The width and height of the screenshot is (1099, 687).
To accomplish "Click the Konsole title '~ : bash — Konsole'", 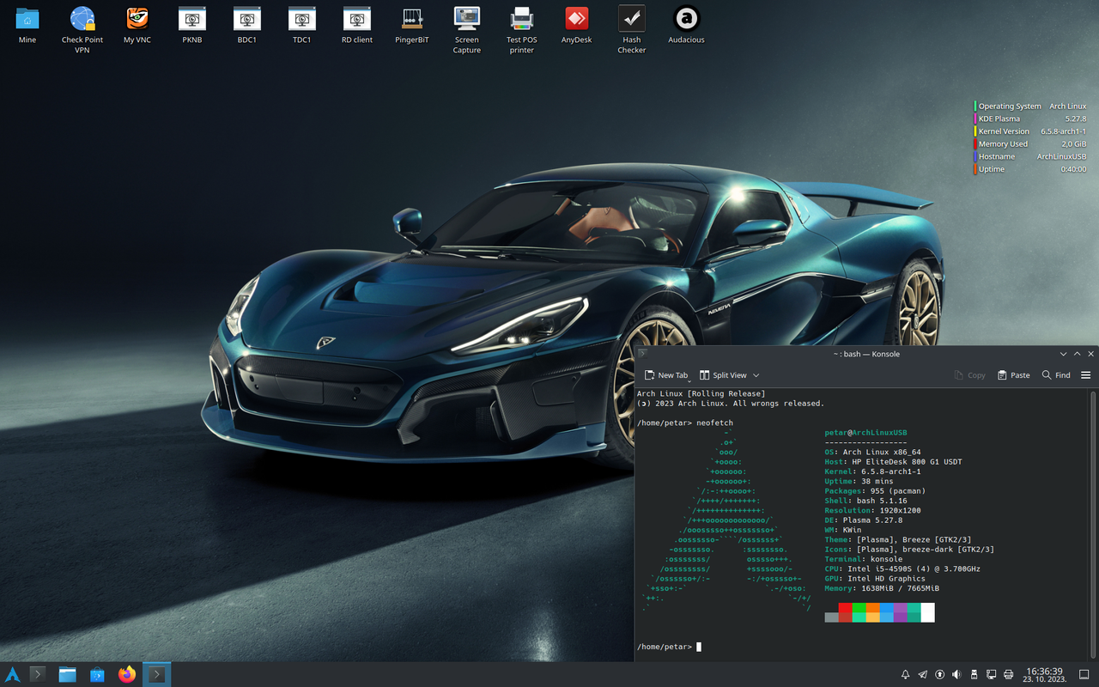I will click(x=866, y=354).
